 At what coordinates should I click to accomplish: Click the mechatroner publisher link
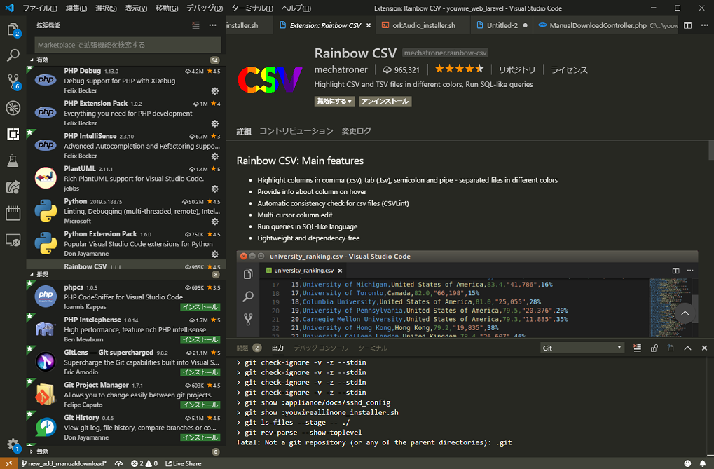341,69
